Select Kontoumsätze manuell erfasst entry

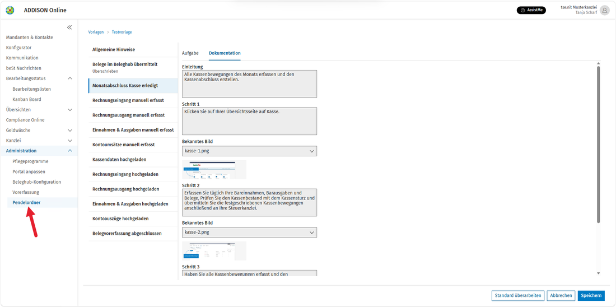(x=133, y=145)
